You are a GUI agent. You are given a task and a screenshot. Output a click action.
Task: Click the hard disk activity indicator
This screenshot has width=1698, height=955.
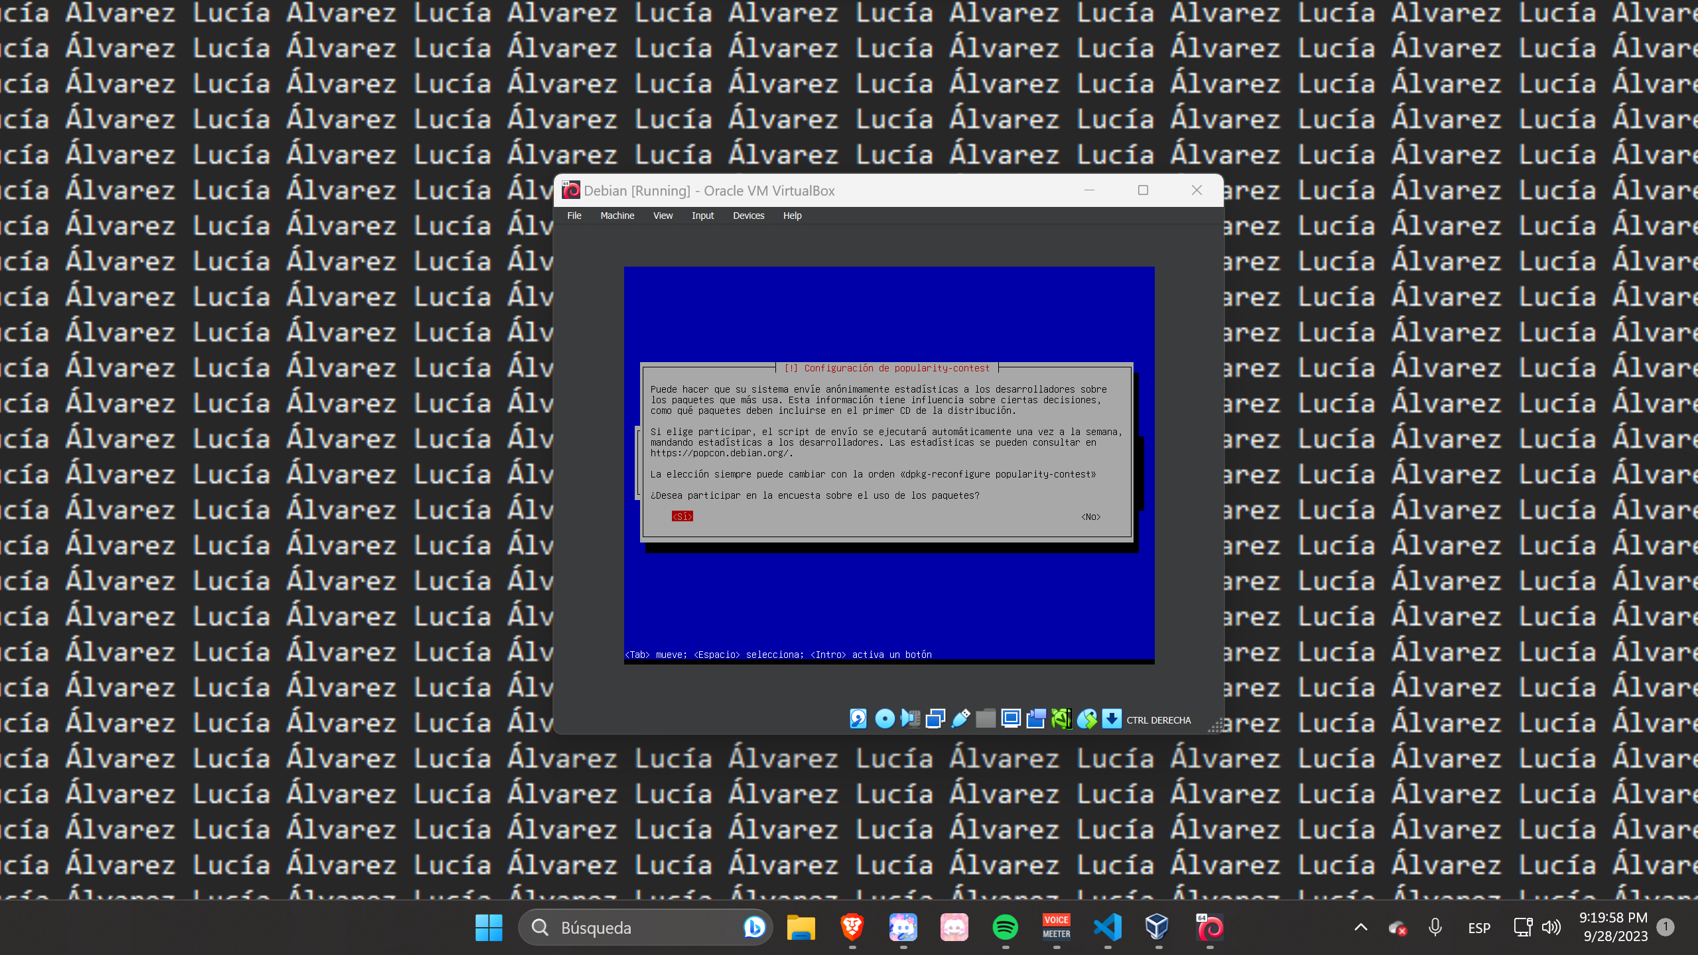pyautogui.click(x=858, y=719)
